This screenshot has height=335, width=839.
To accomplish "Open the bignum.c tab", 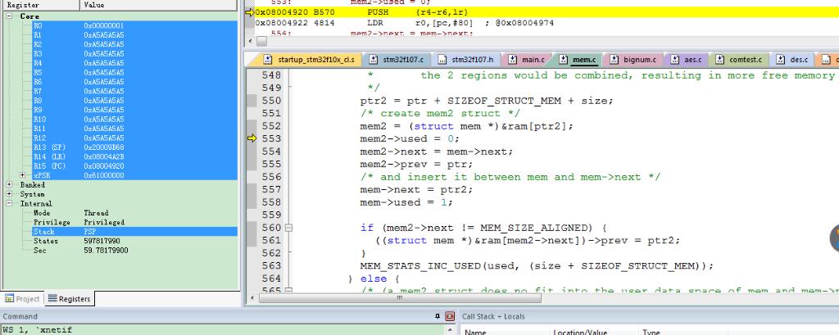I will (633, 60).
